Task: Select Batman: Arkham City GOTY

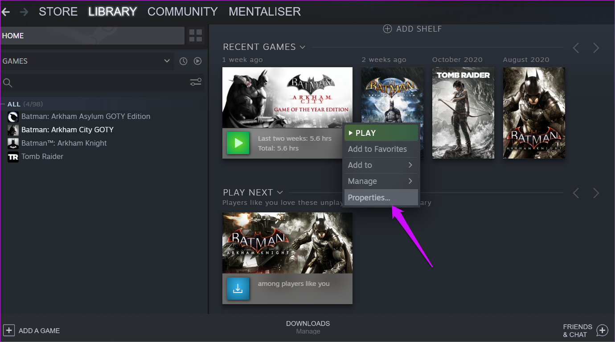Action: tap(67, 130)
